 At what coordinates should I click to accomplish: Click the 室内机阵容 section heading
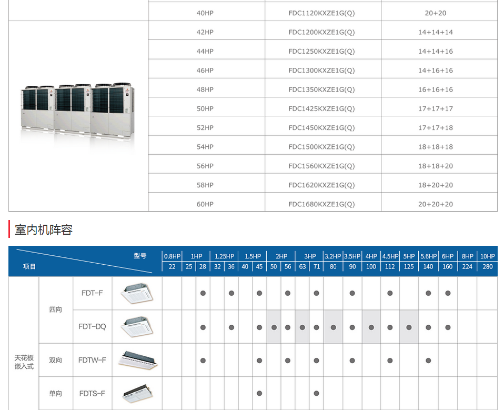point(44,230)
